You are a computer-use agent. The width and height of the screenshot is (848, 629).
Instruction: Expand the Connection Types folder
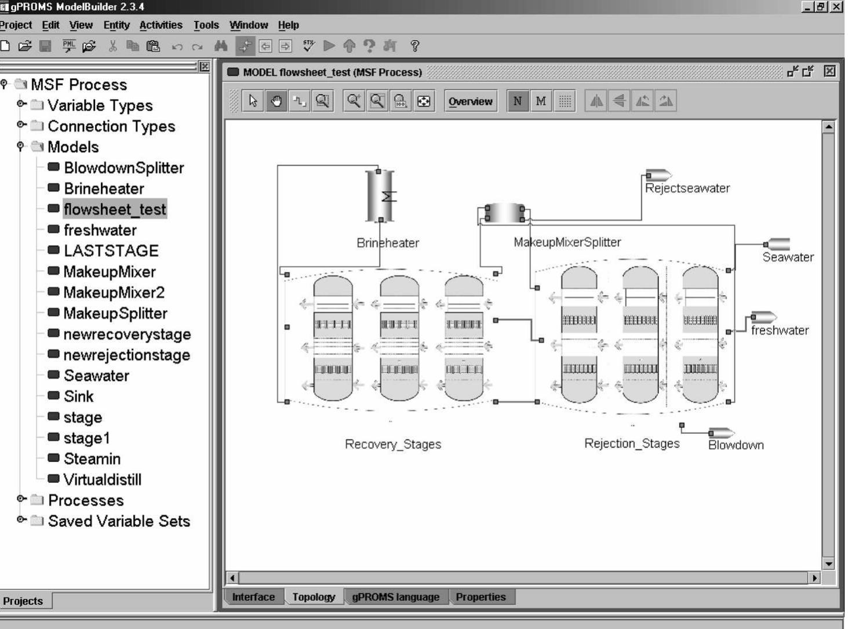[21, 125]
